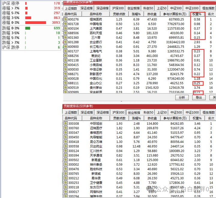This screenshot has height=198, width=216.
Task: Select stock name 胜宏科技 in lower table
Action: pos(96,169)
